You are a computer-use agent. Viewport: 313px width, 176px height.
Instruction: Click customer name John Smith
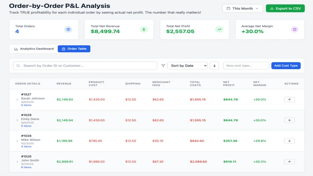(x=30, y=160)
